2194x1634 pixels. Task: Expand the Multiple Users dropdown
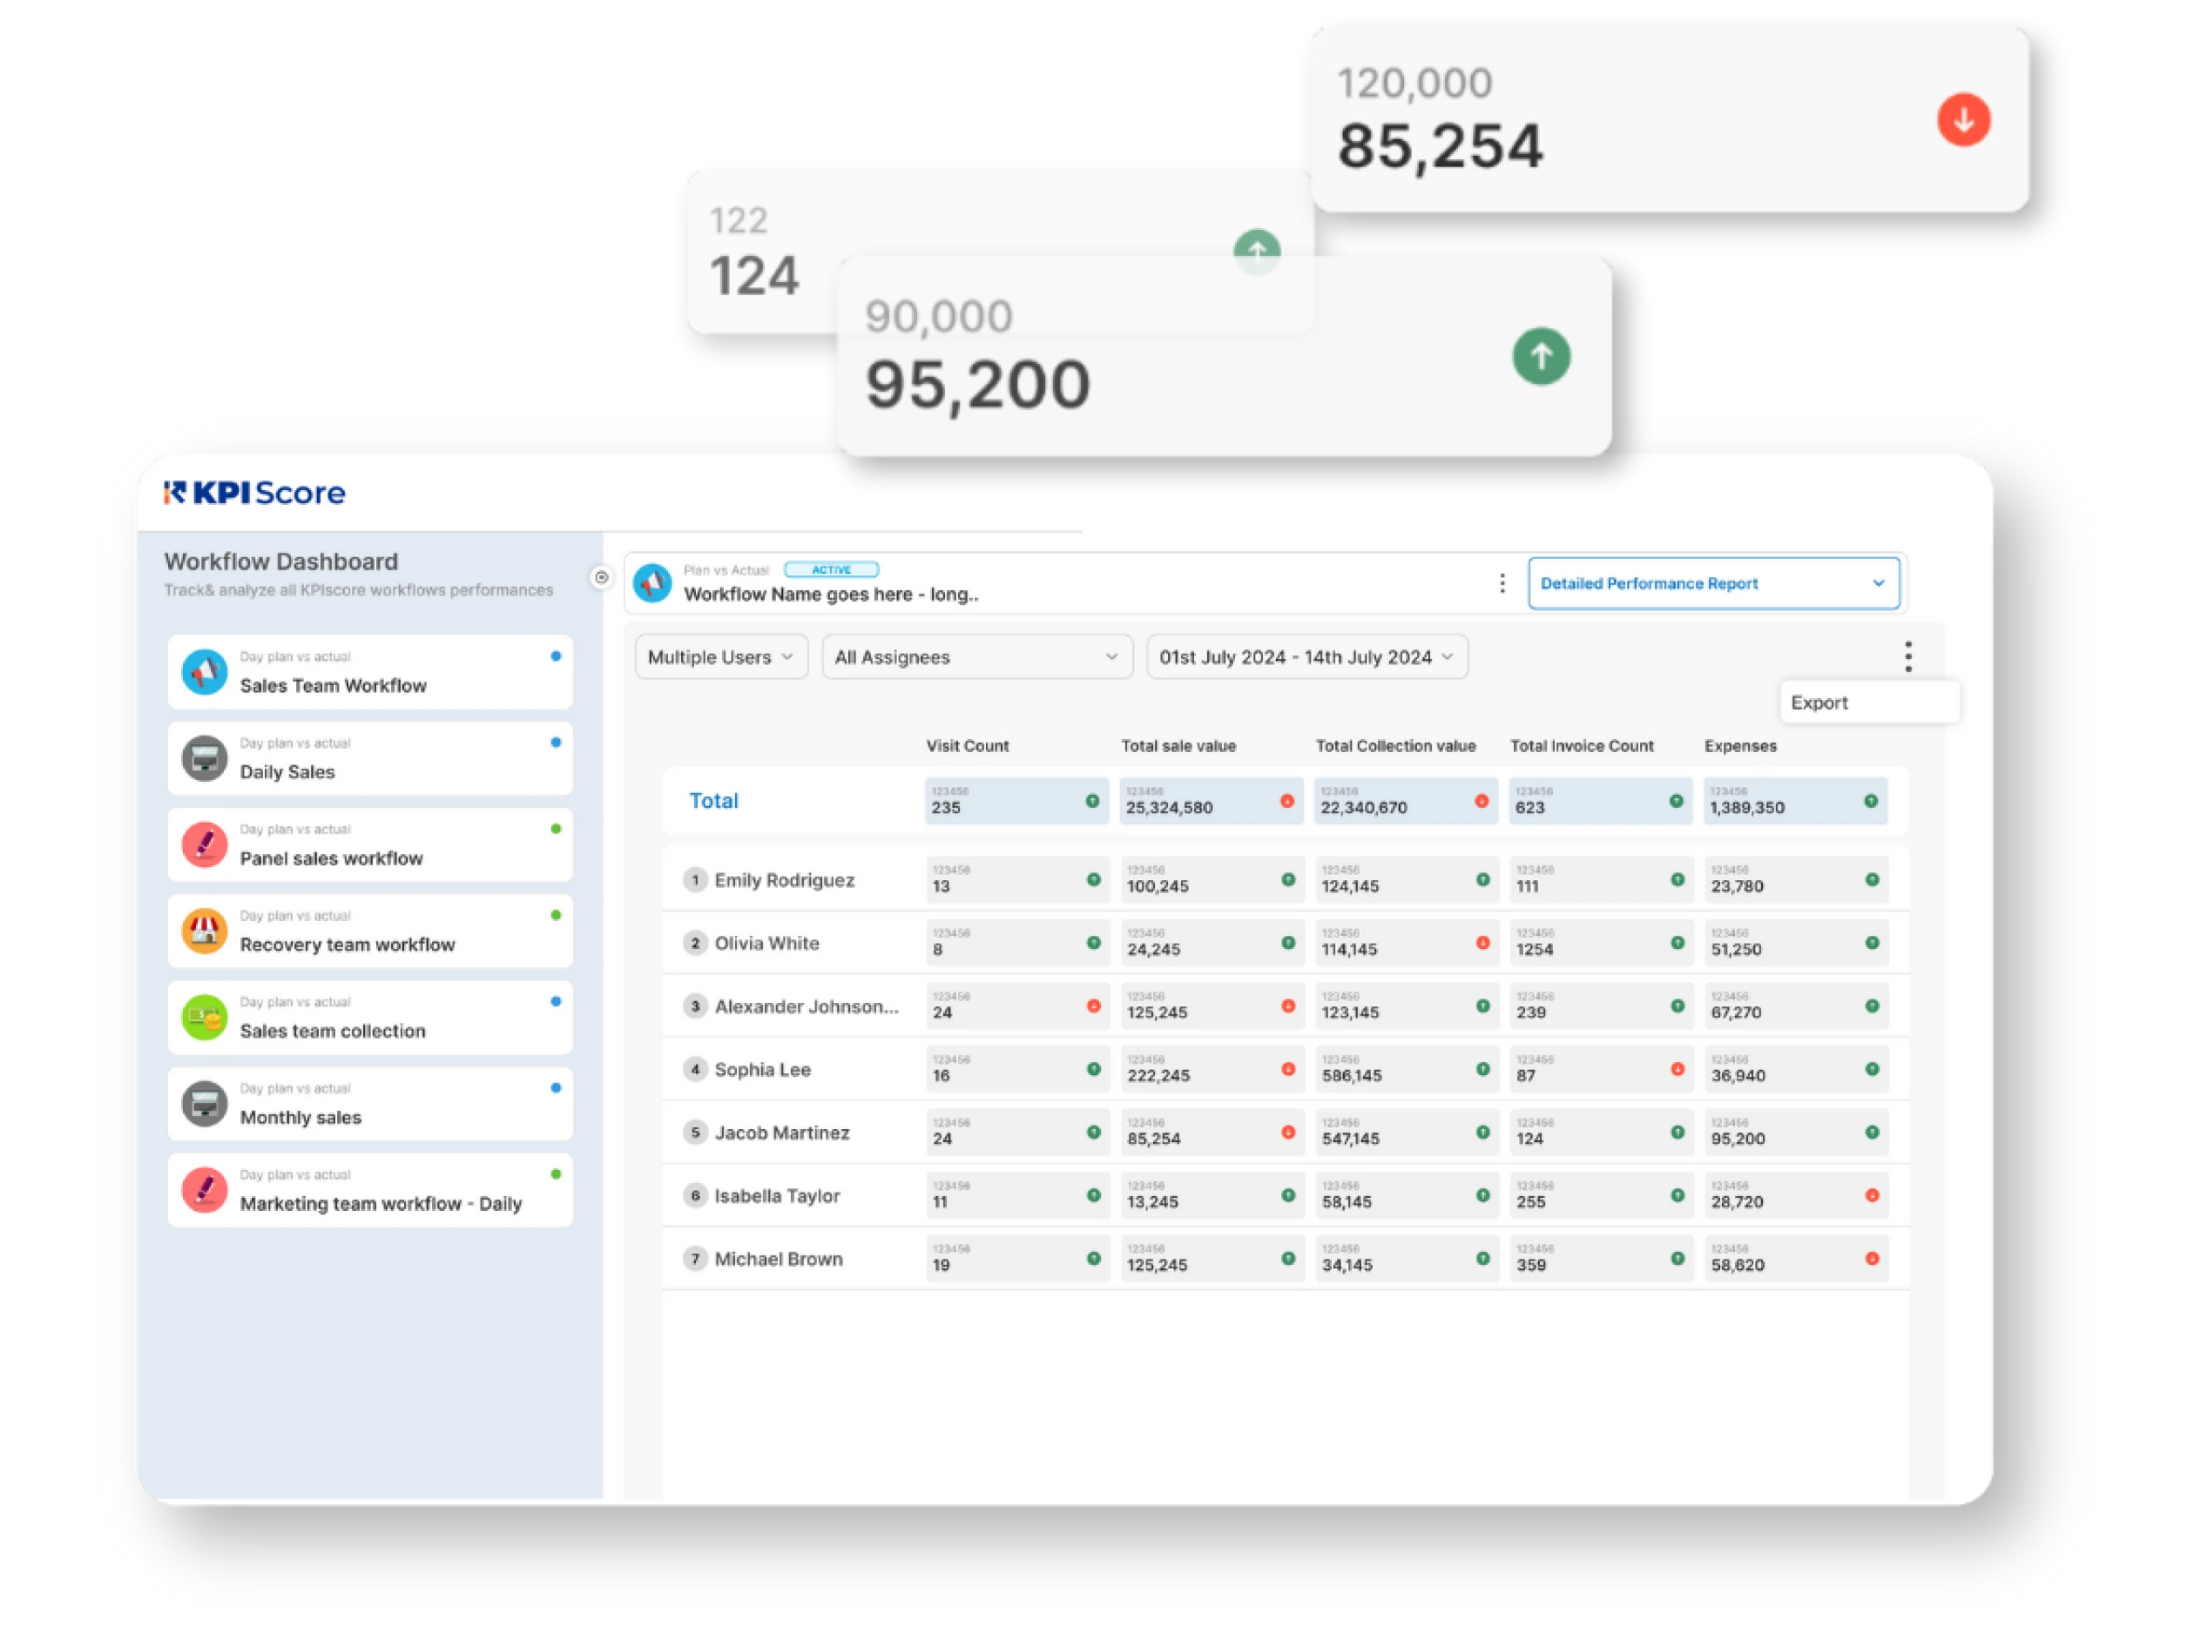click(720, 656)
